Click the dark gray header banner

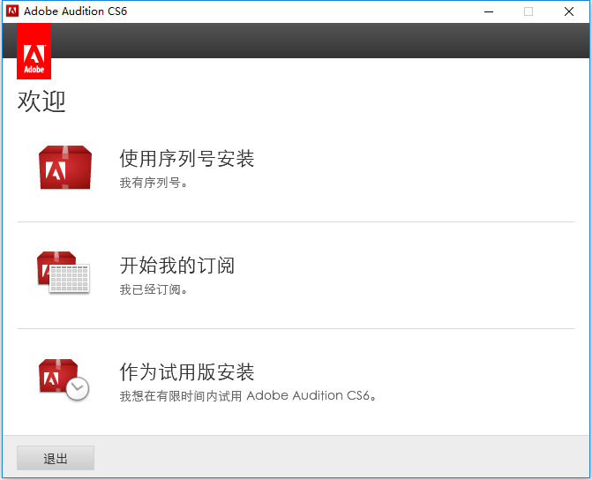[x=320, y=41]
